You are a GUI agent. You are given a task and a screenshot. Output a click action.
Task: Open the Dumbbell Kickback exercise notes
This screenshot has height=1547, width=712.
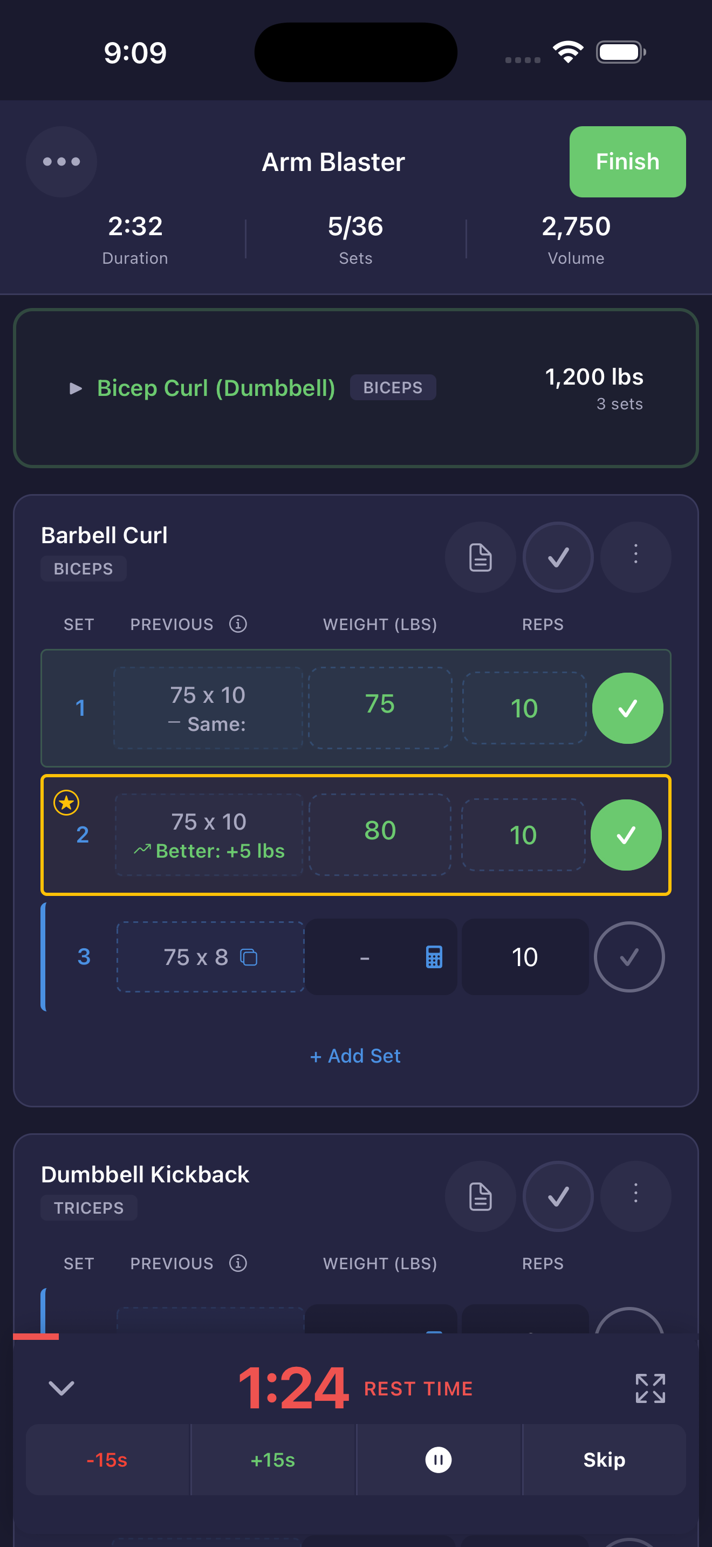coord(480,1196)
